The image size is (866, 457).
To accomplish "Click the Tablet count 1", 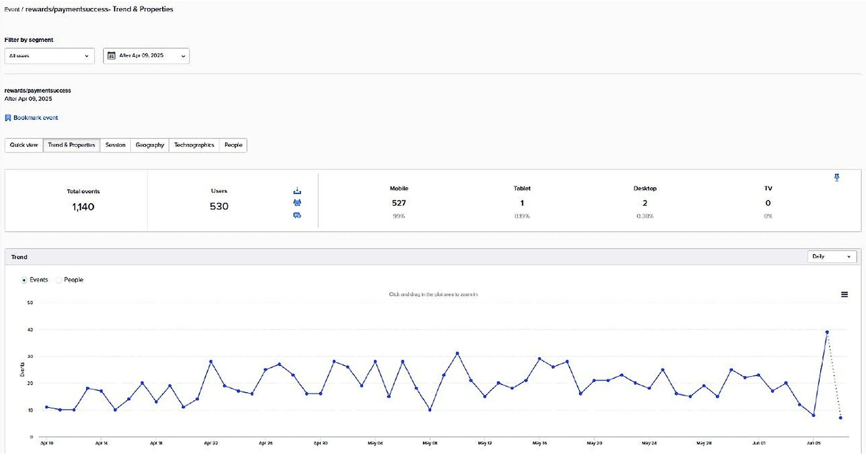I will [x=522, y=203].
